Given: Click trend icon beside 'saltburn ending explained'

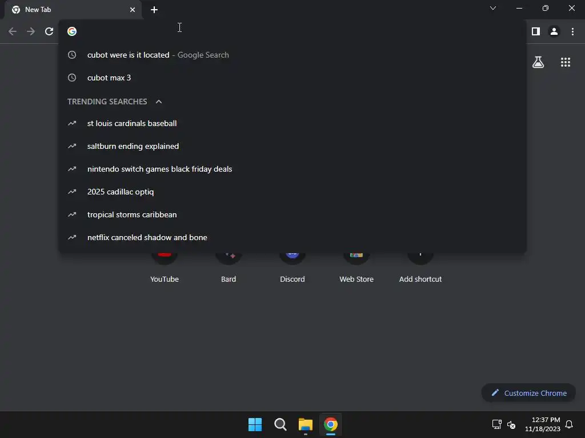Looking at the screenshot, I should point(72,146).
